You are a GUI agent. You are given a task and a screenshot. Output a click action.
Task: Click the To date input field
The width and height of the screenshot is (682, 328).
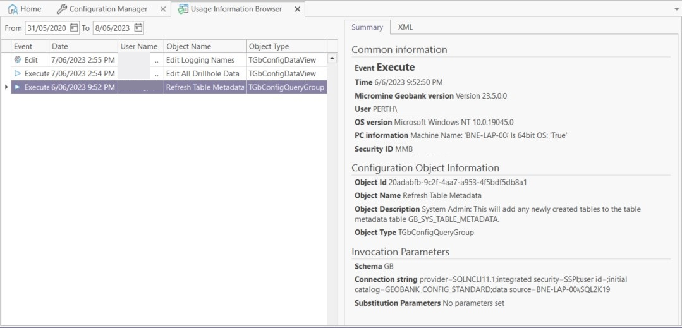click(x=112, y=28)
